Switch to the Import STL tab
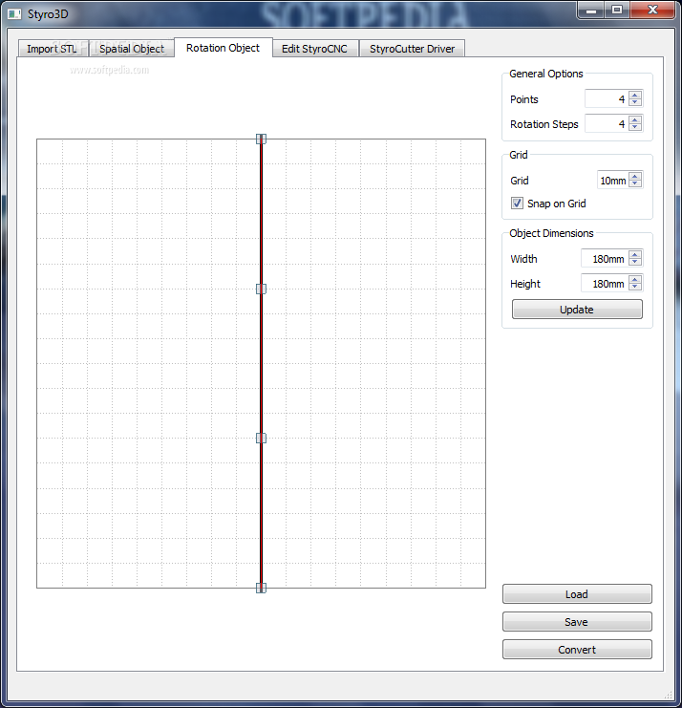Image resolution: width=682 pixels, height=708 pixels. tap(53, 49)
